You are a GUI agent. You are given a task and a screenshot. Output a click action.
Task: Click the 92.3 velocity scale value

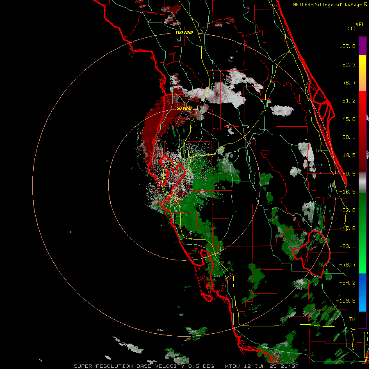[349, 64]
